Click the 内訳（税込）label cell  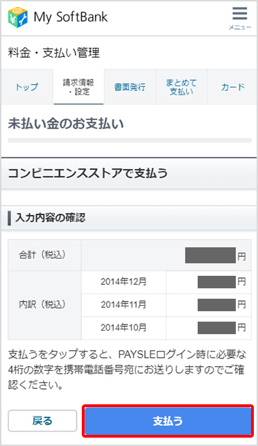coord(44,305)
